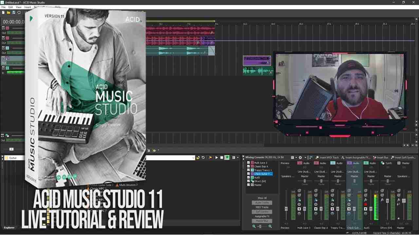Toggle the Master channel checkbox

248,185
